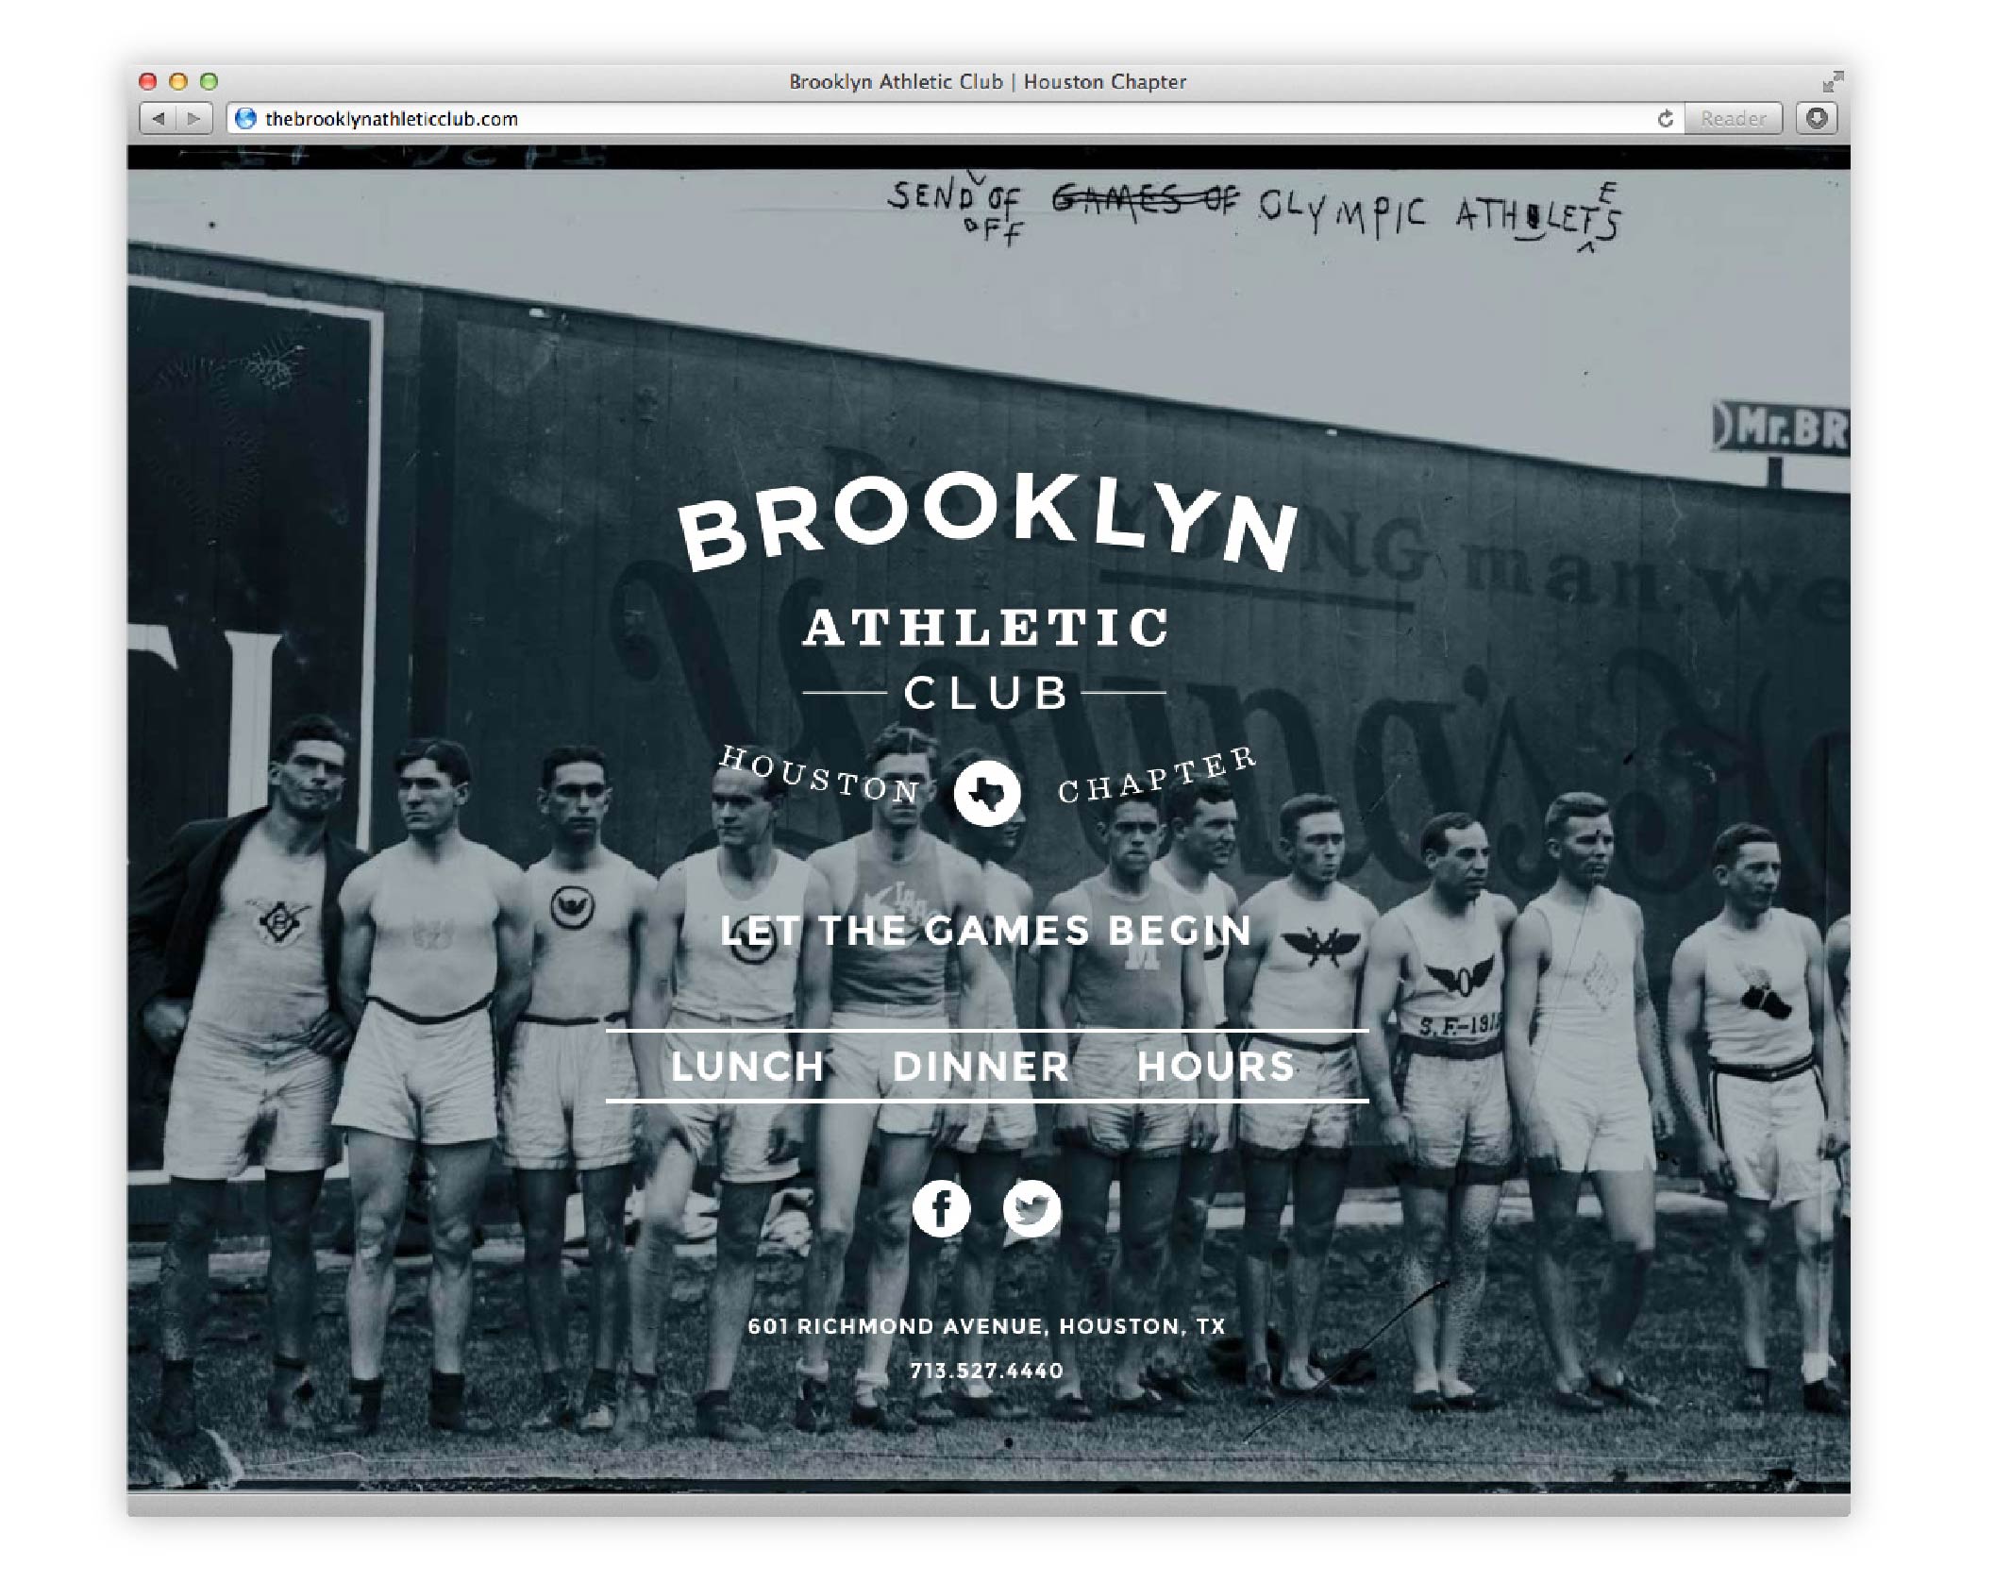Go back with the browser back arrow
The image size is (2012, 1582).
click(158, 118)
